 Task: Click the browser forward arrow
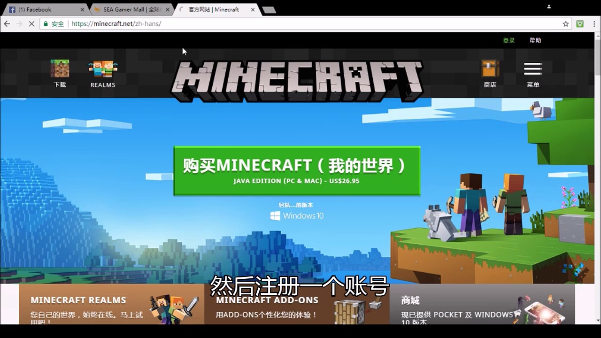tap(19, 24)
